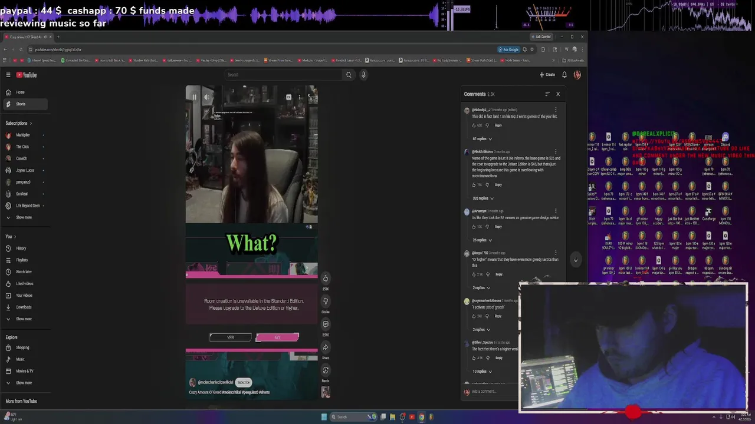Start voice search with microphone icon
The width and height of the screenshot is (755, 424).
363,75
